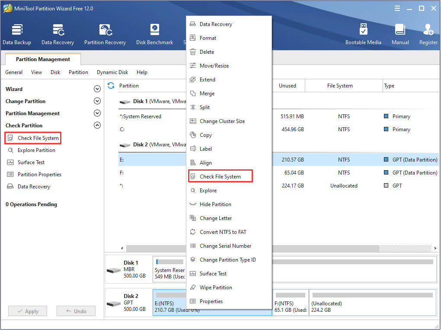Click the Label icon in context menu
This screenshot has width=441, height=330.
coord(193,149)
